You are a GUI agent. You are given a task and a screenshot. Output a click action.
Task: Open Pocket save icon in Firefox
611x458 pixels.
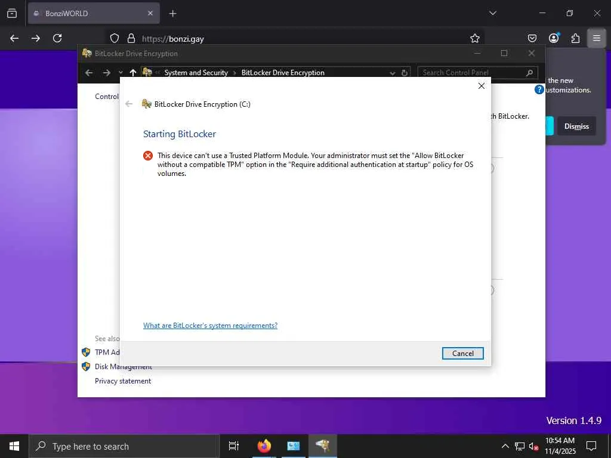[x=532, y=38]
